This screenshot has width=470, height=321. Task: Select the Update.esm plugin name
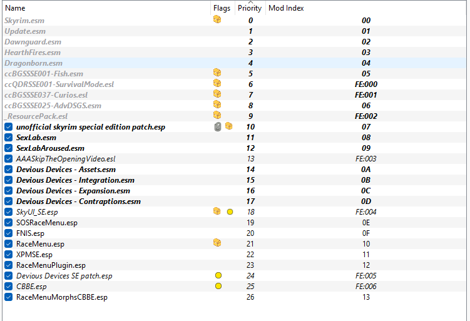pyautogui.click(x=25, y=31)
